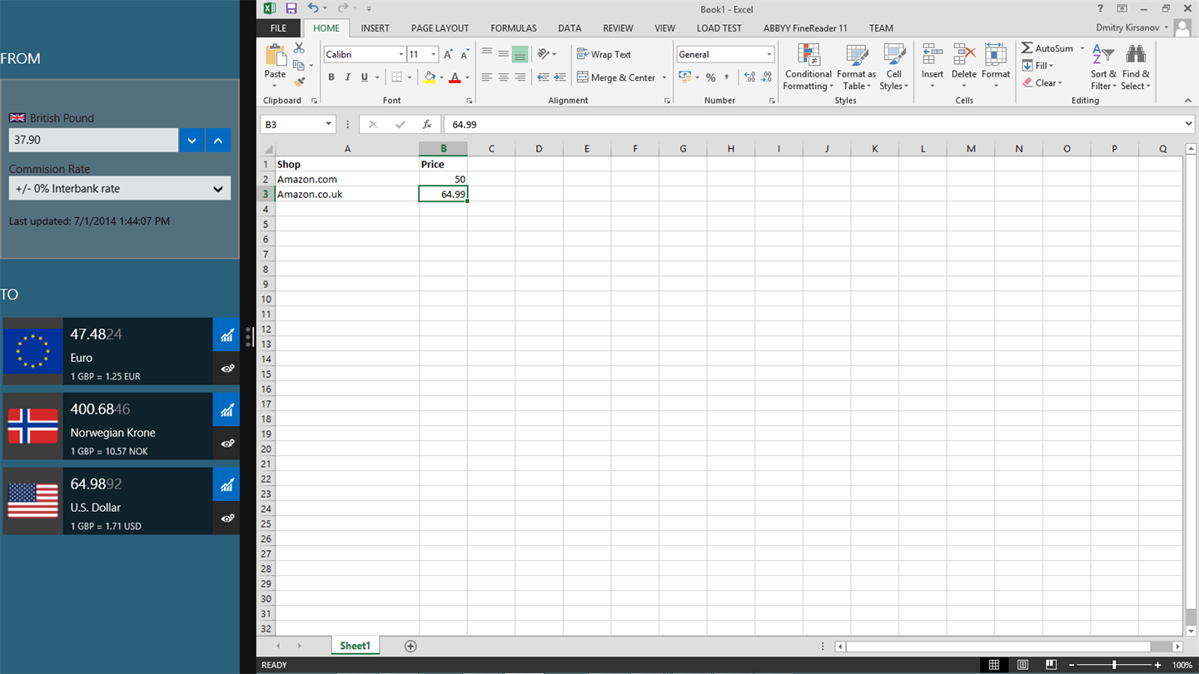Toggle Wrap Text
1199x674 pixels.
coord(604,54)
